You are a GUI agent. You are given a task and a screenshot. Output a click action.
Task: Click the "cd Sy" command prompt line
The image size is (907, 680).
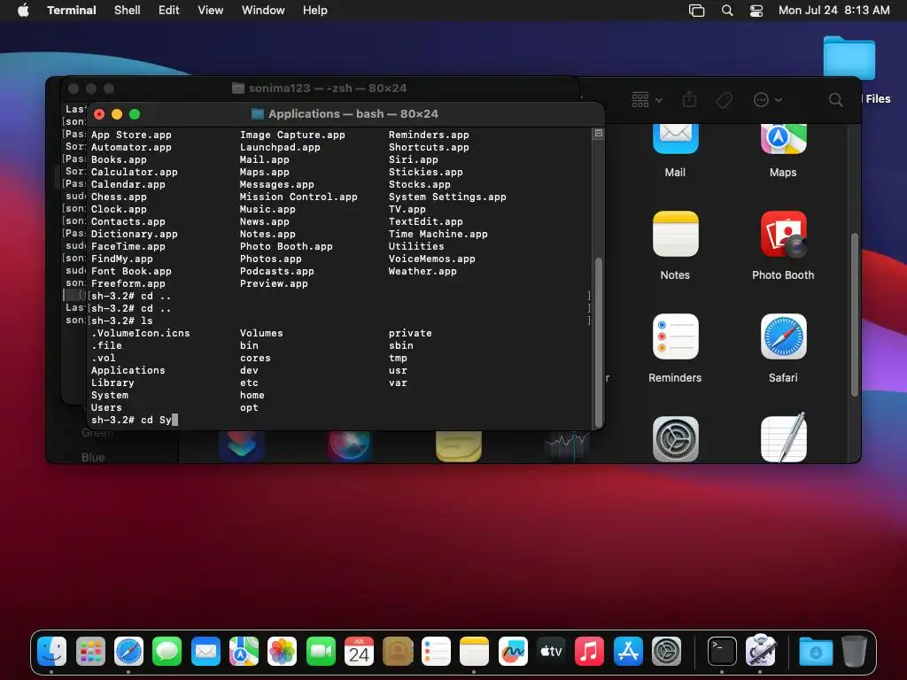point(135,420)
